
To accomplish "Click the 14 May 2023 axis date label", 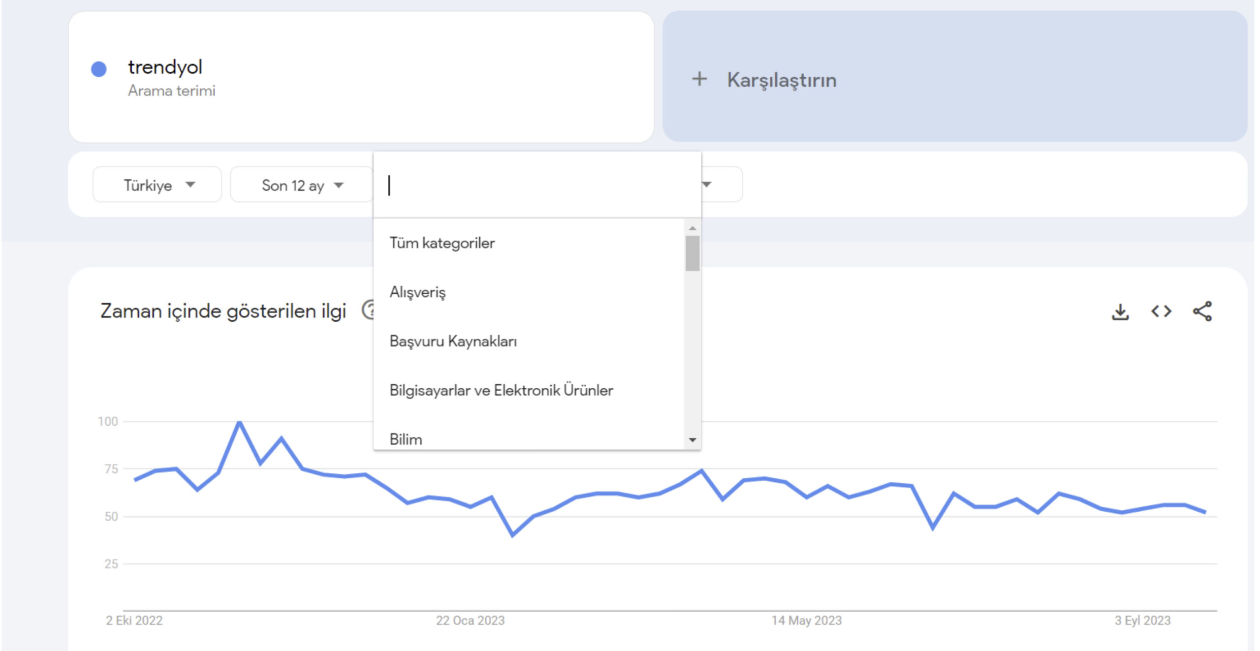I will (x=806, y=620).
